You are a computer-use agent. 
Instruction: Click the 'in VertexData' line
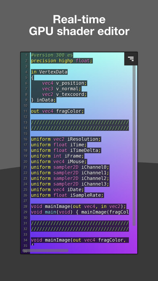(x=49, y=72)
